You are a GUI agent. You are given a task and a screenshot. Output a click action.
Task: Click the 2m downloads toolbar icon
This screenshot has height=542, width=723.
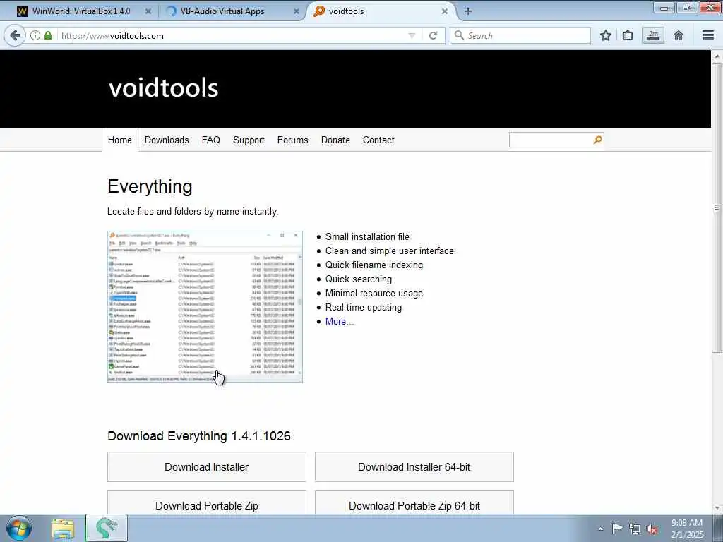pos(653,35)
